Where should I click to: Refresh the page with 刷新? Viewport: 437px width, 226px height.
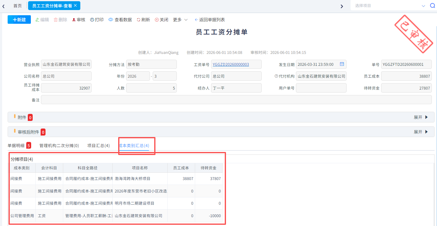(x=143, y=19)
